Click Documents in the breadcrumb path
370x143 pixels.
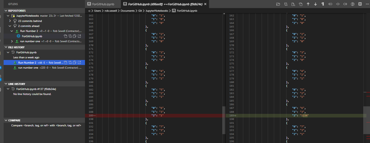pyautogui.click(x=128, y=11)
